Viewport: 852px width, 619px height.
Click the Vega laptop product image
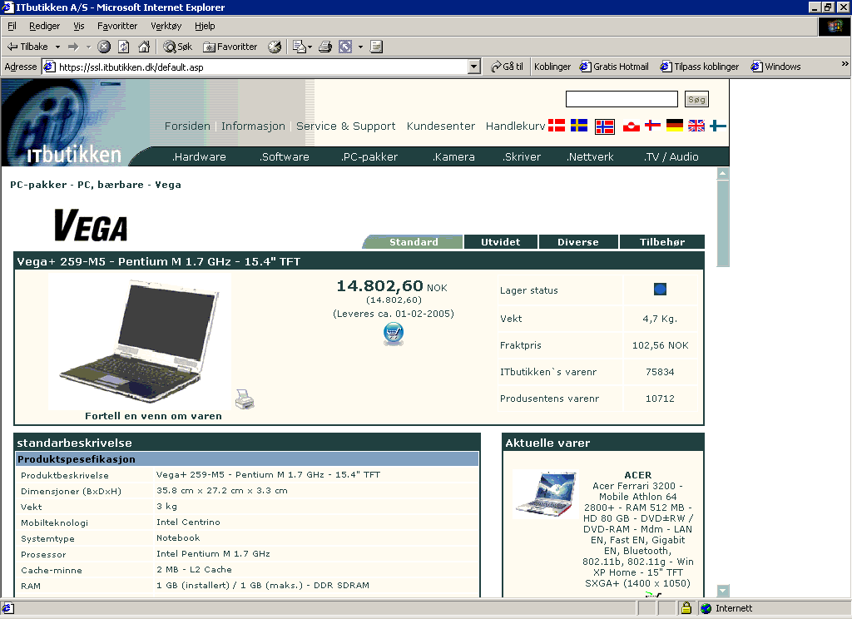(x=140, y=341)
